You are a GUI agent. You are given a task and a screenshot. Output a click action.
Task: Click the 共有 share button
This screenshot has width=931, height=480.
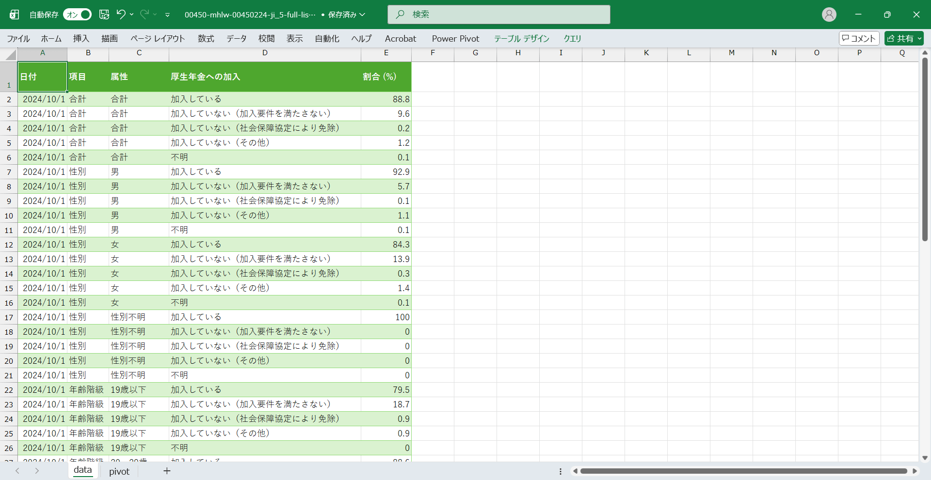pyautogui.click(x=903, y=38)
